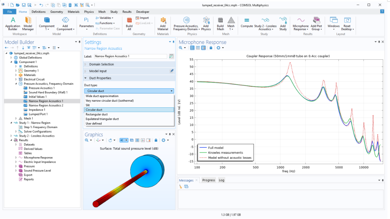This screenshot has height=219, width=390.
Task: Select Lumped Port 1 node
Action: [38, 114]
